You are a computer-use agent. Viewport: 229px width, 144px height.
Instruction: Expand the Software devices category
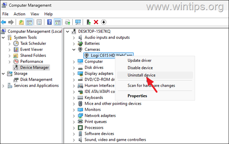pos(74,134)
